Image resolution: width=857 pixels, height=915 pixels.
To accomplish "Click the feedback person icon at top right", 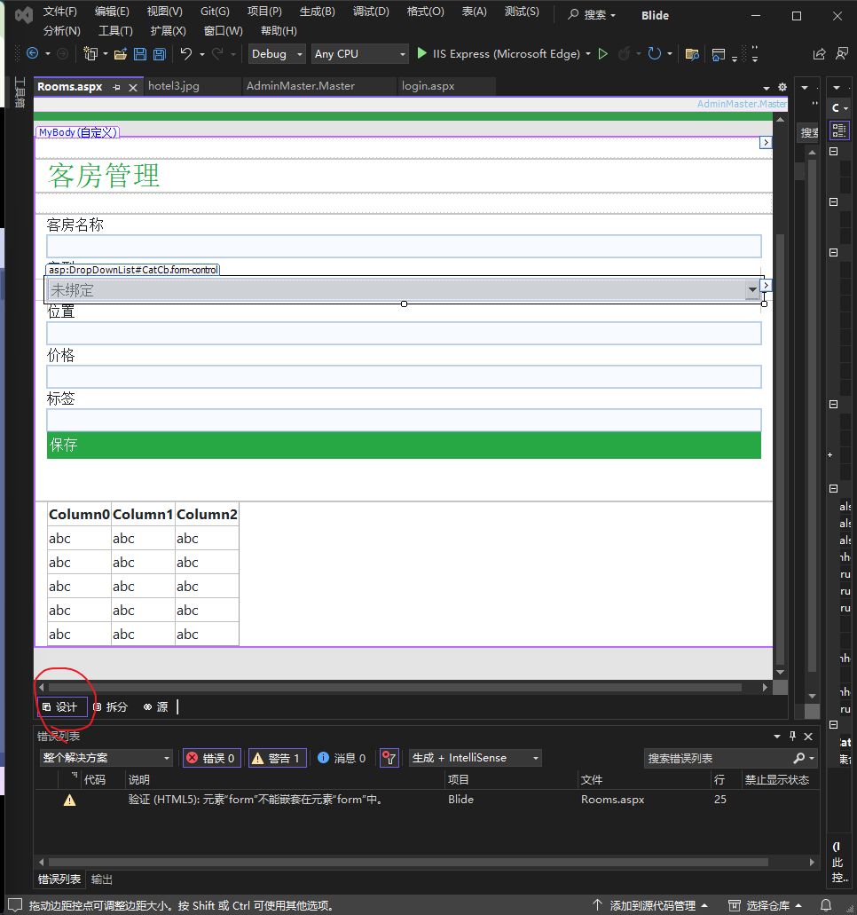I will [x=842, y=53].
